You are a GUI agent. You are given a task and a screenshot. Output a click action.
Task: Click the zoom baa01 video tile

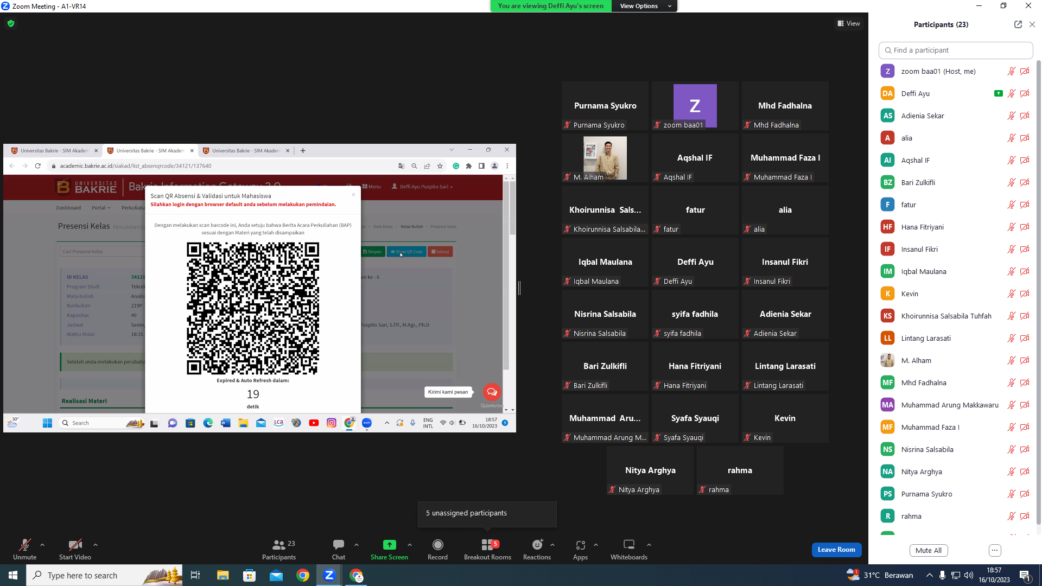pyautogui.click(x=695, y=106)
